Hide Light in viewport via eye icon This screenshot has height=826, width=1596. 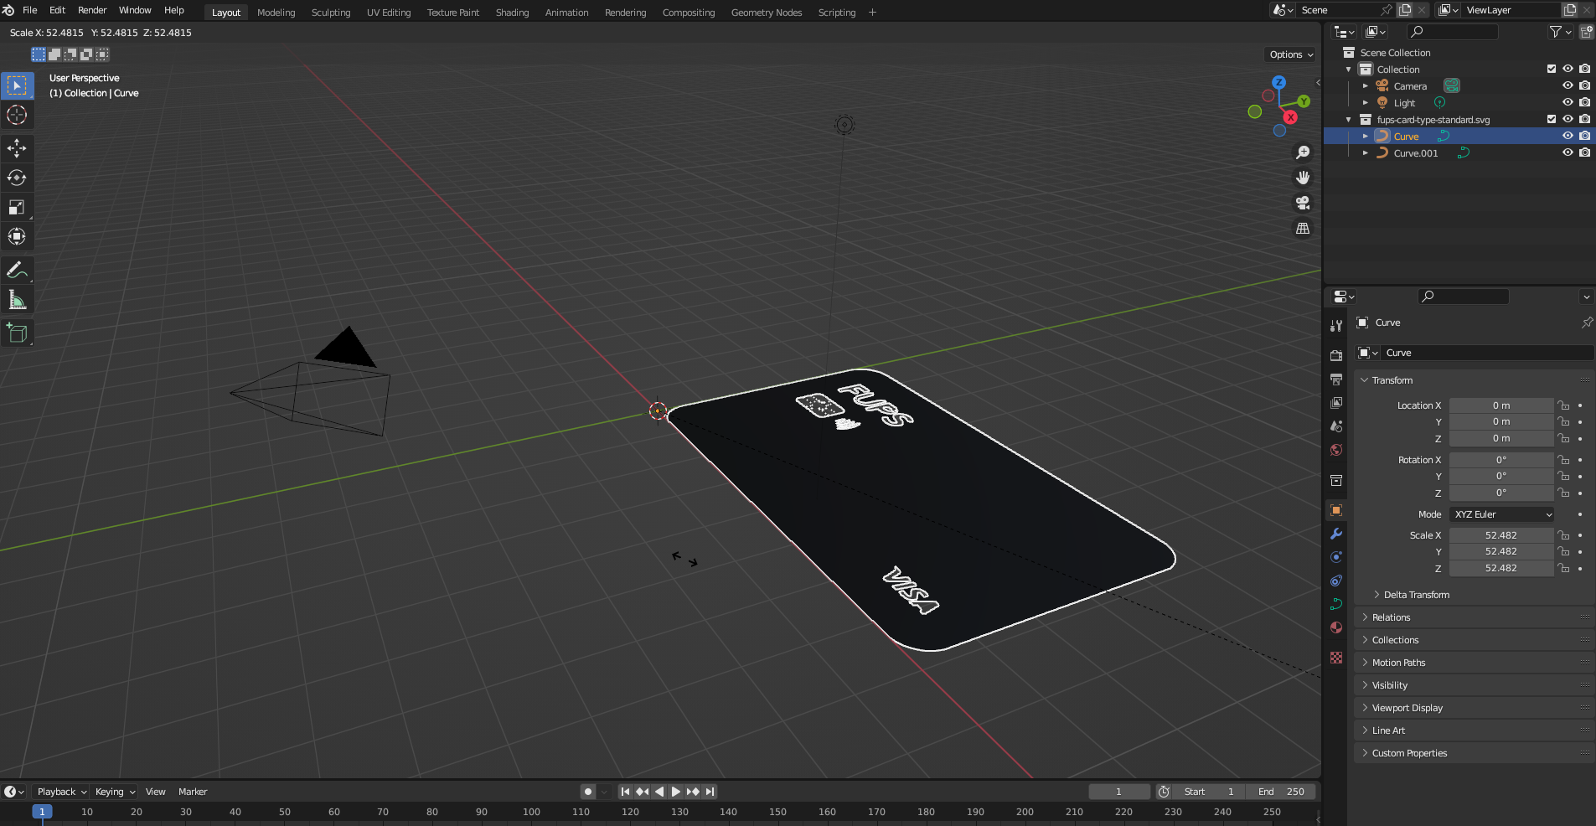pyautogui.click(x=1568, y=102)
